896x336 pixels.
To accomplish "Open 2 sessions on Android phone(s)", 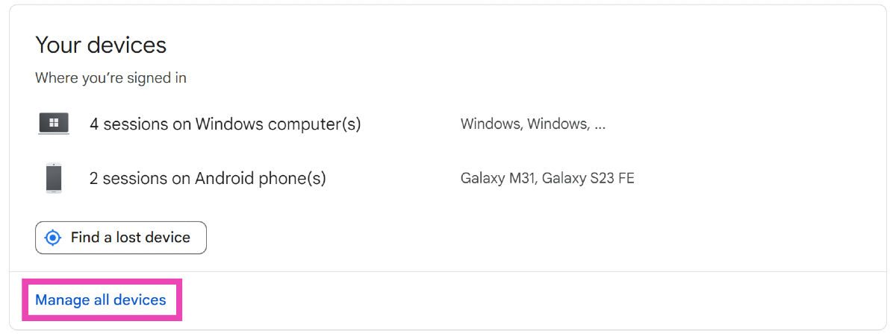I will click(208, 179).
